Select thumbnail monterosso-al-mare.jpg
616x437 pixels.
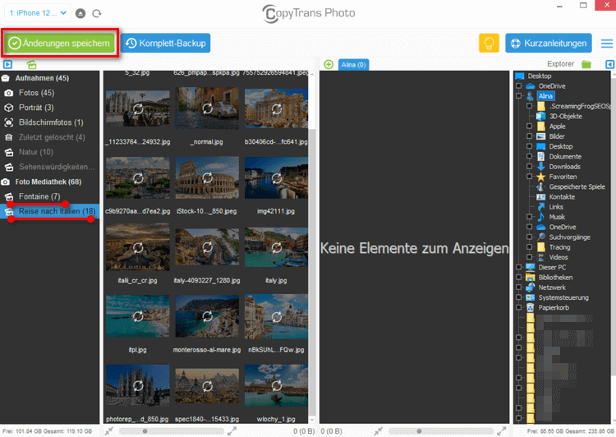207,316
